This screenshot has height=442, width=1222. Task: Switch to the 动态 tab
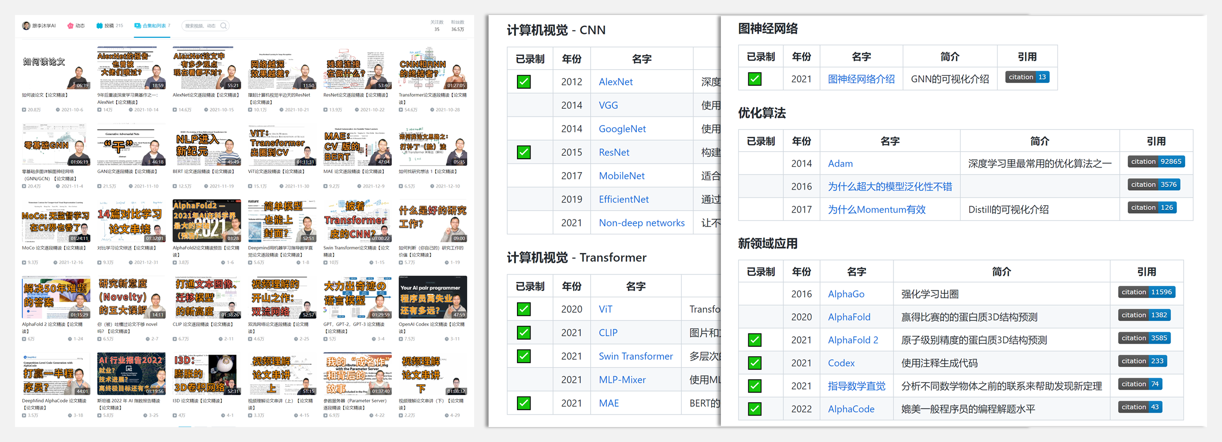[x=76, y=25]
